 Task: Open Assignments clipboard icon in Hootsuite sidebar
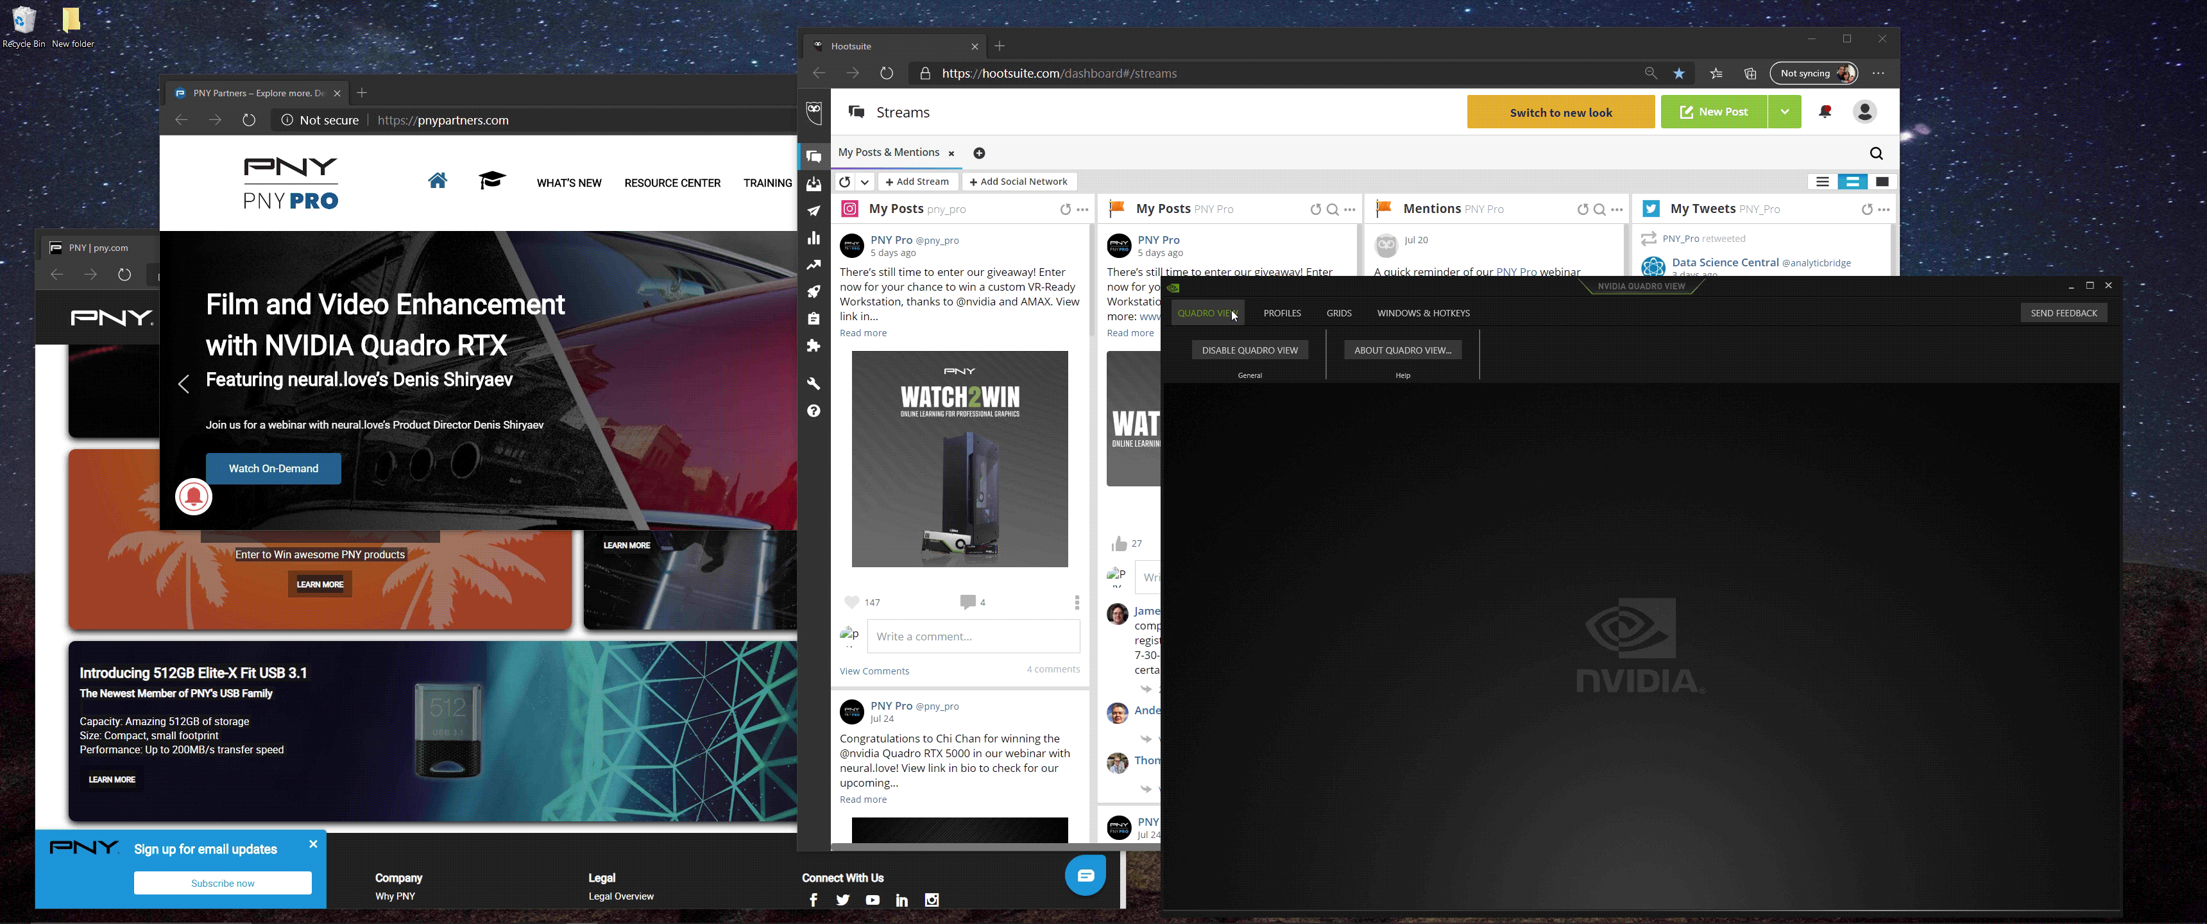point(814,319)
